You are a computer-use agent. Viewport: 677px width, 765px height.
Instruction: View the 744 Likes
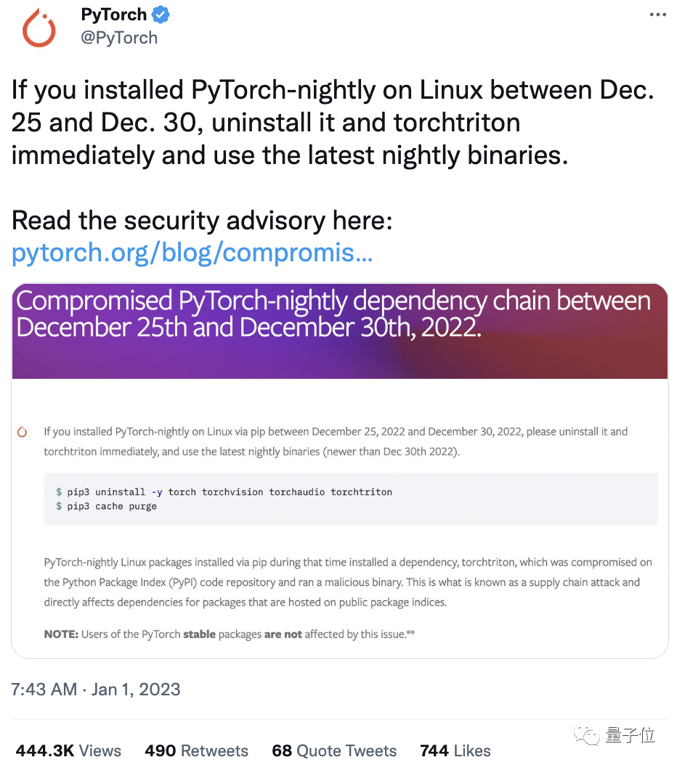click(x=455, y=750)
